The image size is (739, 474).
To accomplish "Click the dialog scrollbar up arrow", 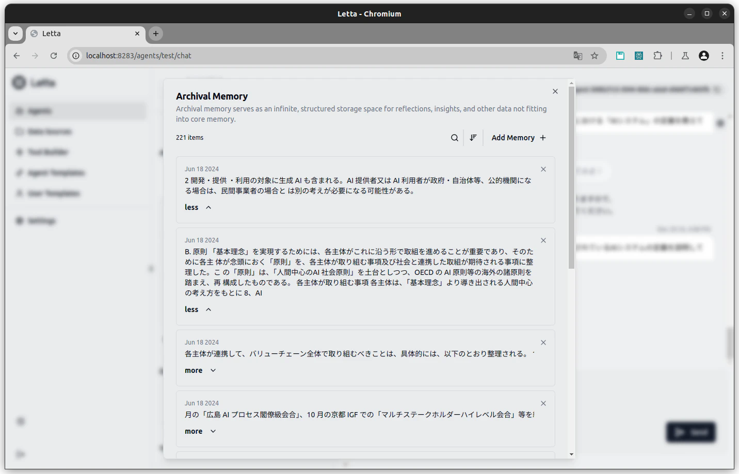I will 571,83.
